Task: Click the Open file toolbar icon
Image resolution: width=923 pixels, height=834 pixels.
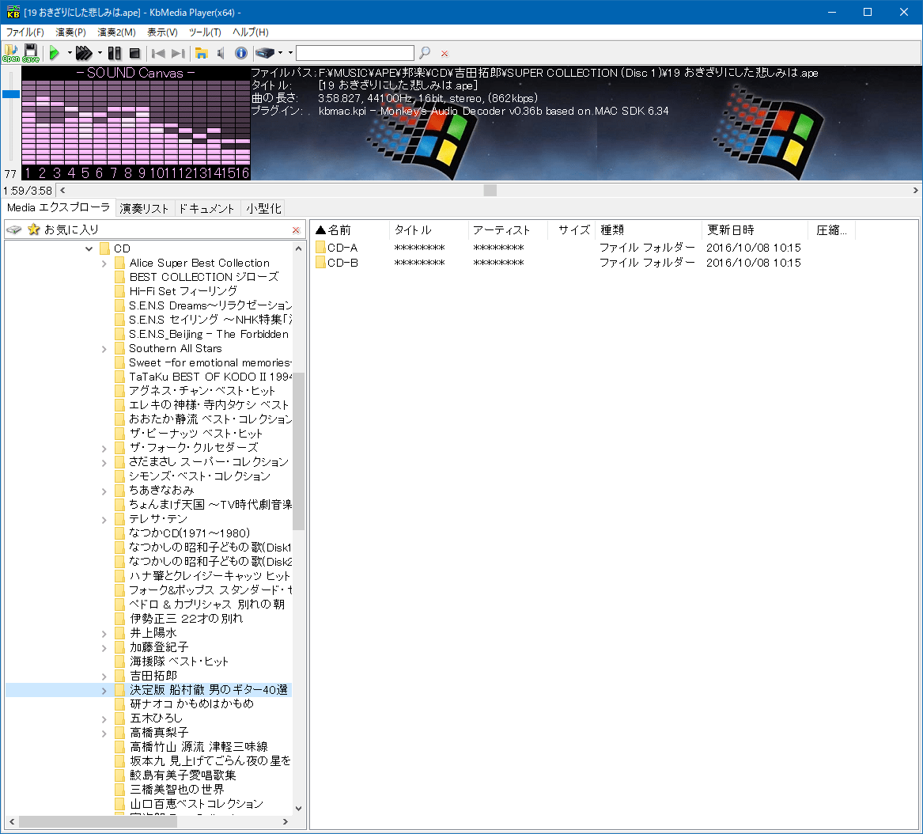Action: pos(11,53)
